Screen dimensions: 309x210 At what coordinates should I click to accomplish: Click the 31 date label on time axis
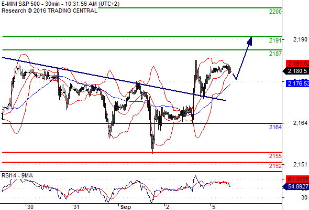(x=76, y=207)
